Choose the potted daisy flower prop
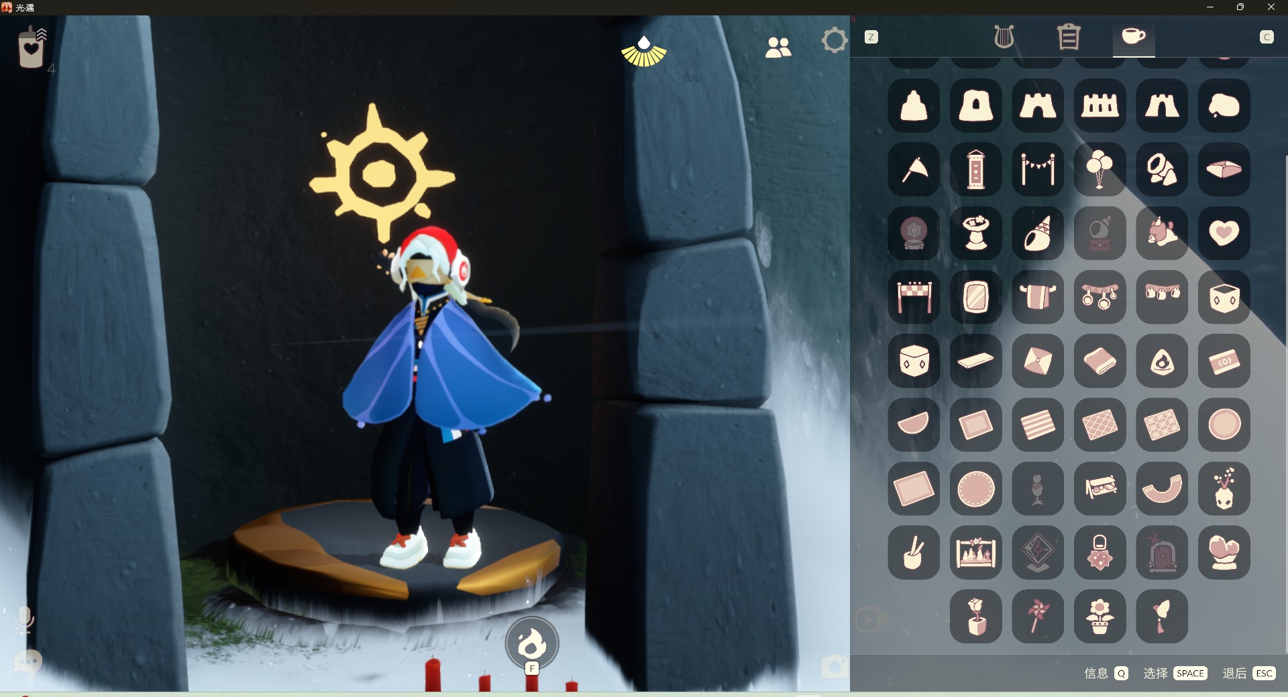Viewport: 1288px width, 697px height. coord(1099,616)
